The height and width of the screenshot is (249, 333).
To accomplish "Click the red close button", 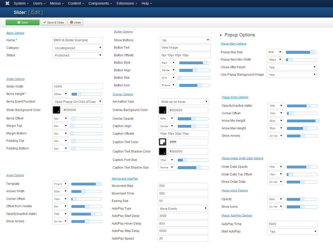I will point(75,22).
